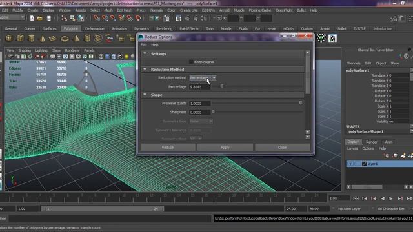Screen dimensions: 413x232
Task: Click the Percentage slider handle
Action: [x=222, y=86]
